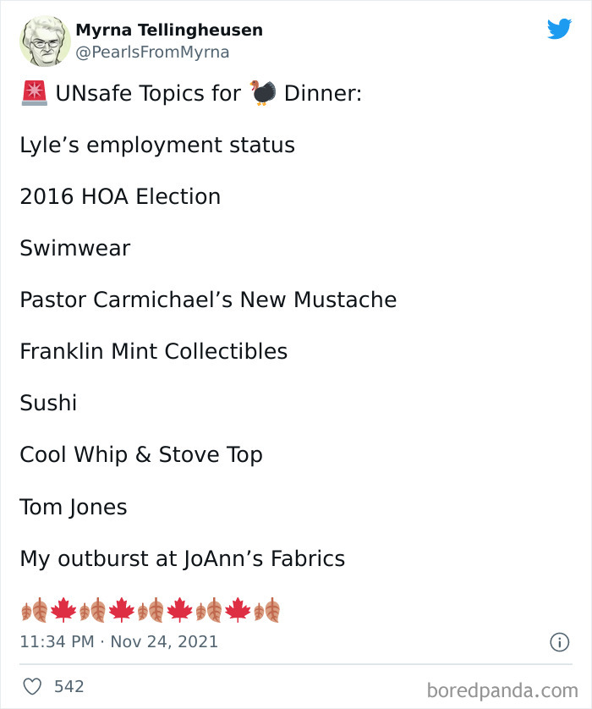The image size is (592, 709).
Task: Open the tweet info icon
Action: pyautogui.click(x=559, y=642)
